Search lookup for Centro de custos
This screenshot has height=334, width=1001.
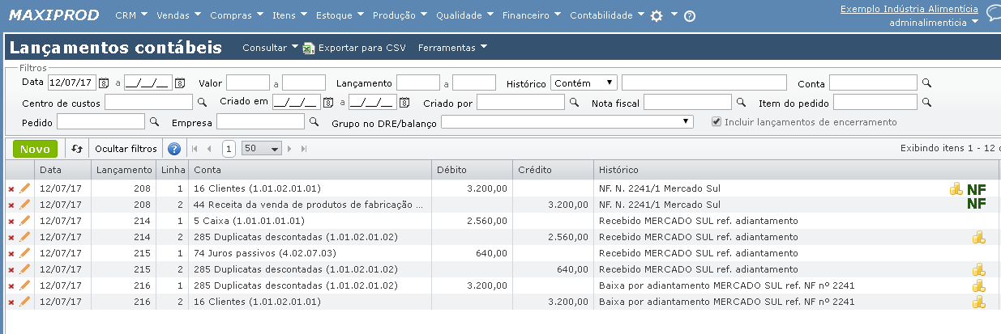[203, 102]
